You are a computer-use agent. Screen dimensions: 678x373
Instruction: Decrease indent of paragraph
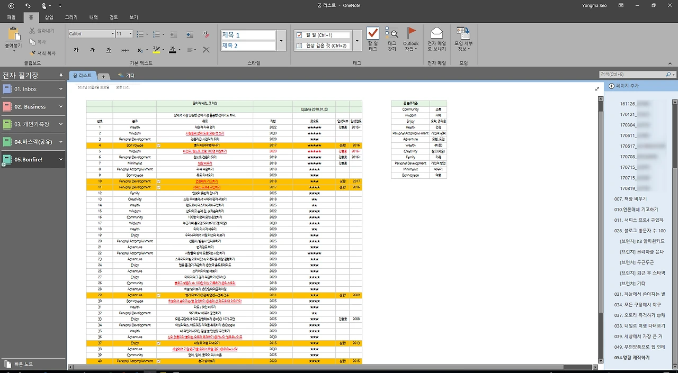[x=174, y=34]
